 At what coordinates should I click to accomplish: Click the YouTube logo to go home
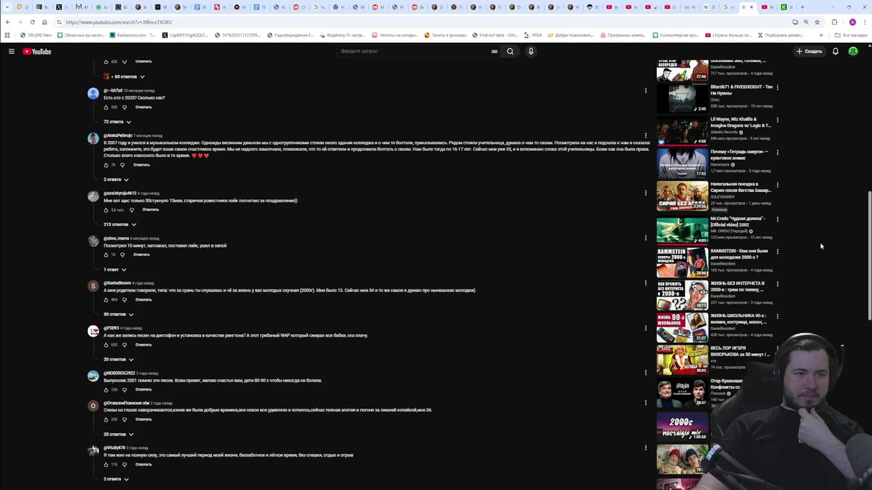pos(37,51)
